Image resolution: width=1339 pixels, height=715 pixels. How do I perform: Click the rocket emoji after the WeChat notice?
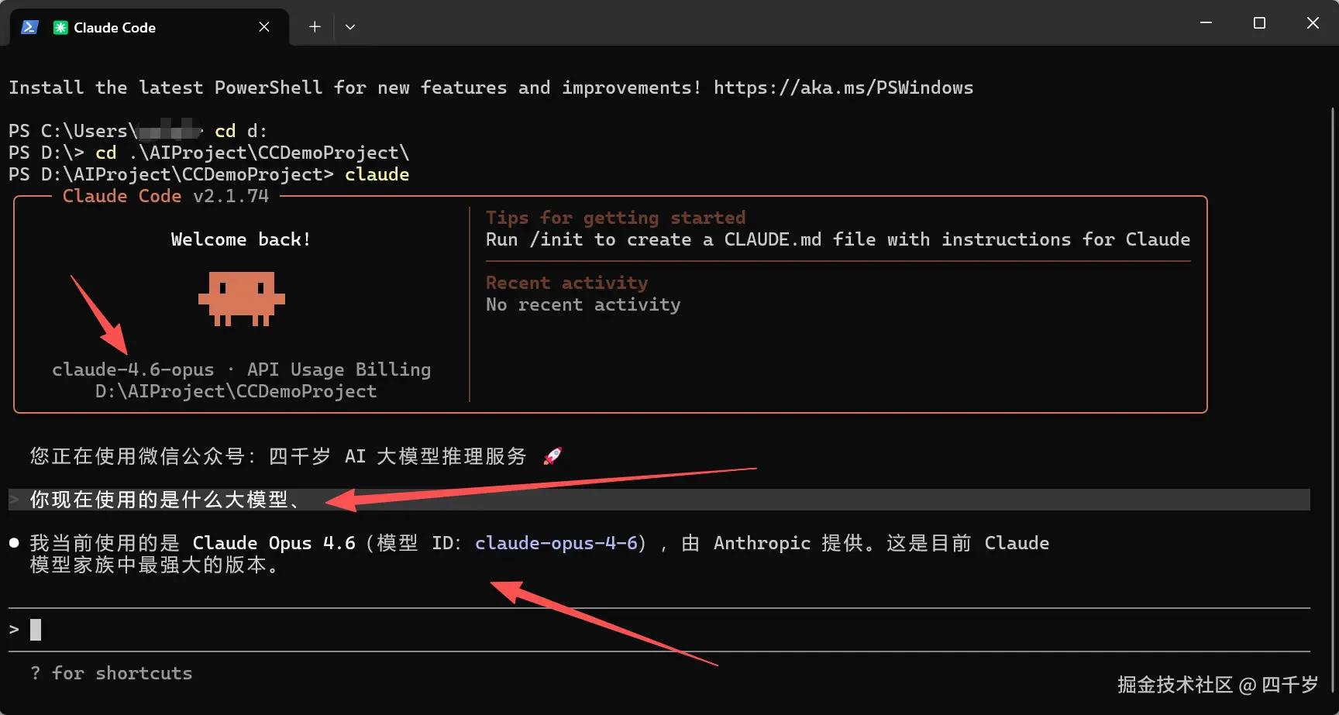click(x=552, y=456)
